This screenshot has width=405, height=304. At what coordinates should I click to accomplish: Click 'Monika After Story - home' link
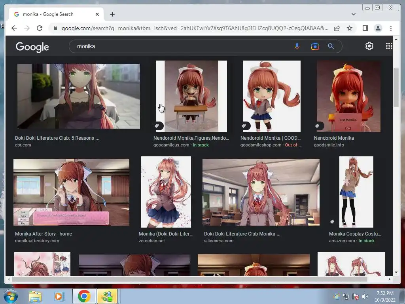click(44, 234)
